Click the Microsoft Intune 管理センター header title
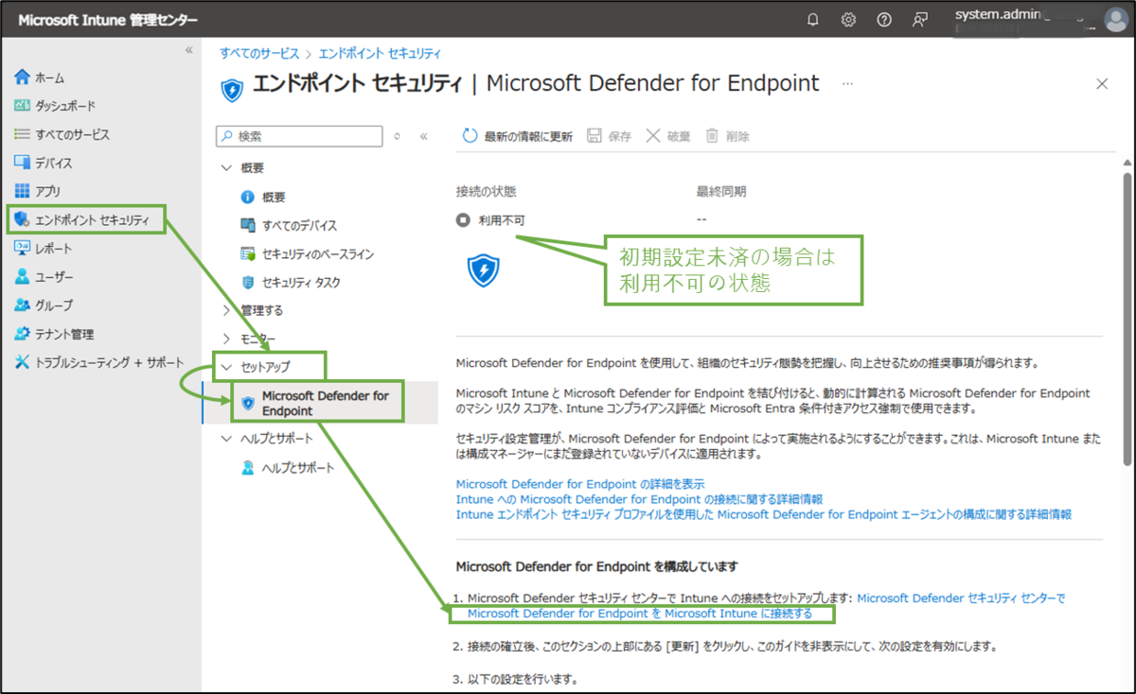Viewport: 1136px width, 694px height. tap(106, 19)
